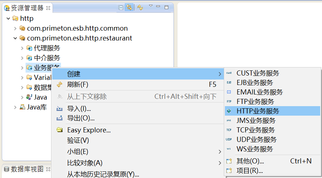
Task: Open the view menu triangle dropdown
Action: (x=150, y=7)
